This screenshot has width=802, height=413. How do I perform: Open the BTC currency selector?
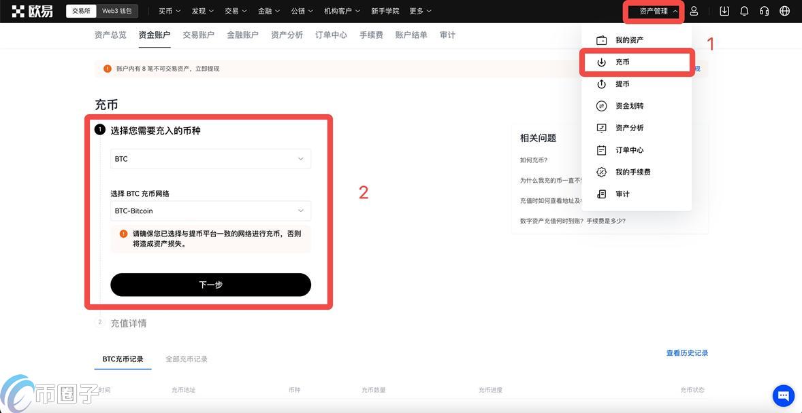pos(211,159)
